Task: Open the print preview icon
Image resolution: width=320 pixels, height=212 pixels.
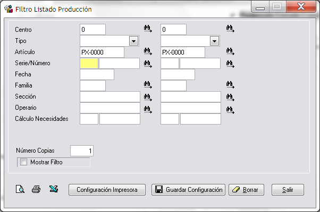Action: pyautogui.click(x=20, y=189)
